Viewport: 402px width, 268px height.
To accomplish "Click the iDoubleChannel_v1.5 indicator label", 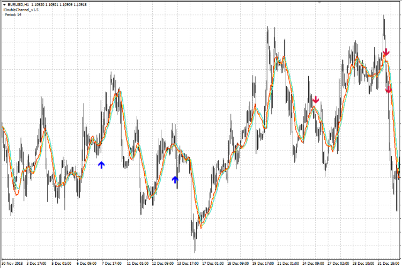I will point(21,10).
